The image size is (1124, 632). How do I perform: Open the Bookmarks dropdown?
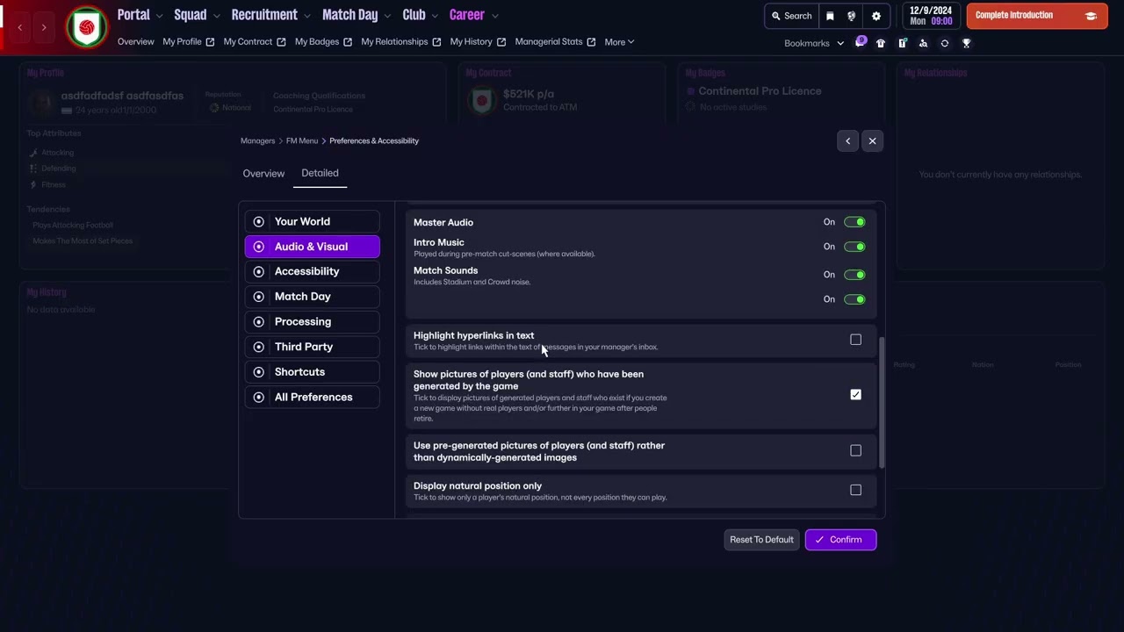pyautogui.click(x=814, y=43)
